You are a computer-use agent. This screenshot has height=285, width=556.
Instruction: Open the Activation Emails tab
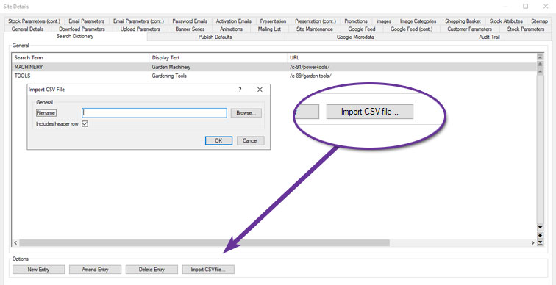coord(234,21)
